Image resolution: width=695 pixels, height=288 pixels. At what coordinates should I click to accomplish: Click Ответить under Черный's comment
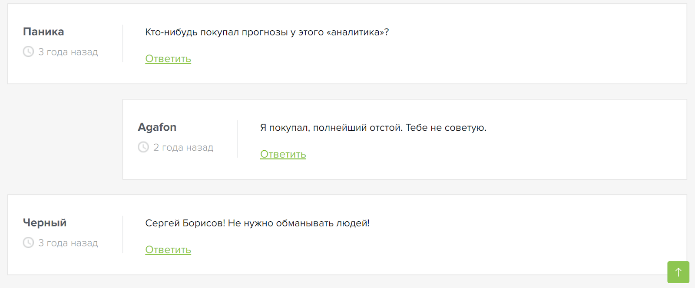point(168,250)
